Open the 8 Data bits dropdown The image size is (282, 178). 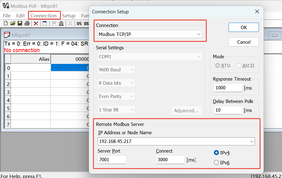coord(116,83)
